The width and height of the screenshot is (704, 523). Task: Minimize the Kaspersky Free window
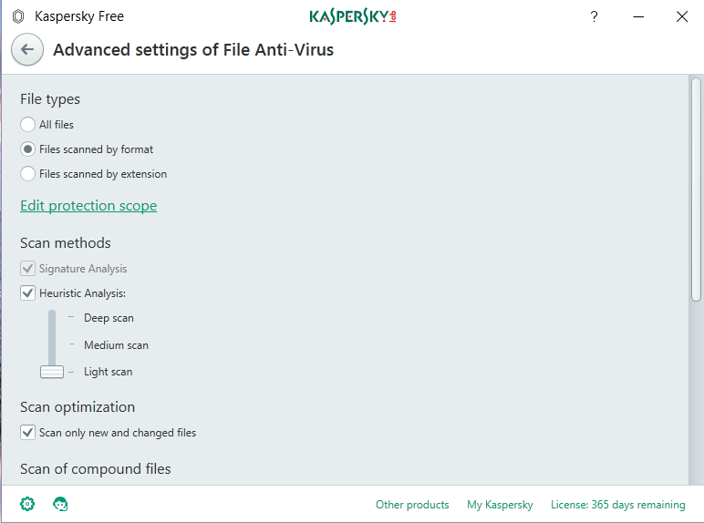(x=638, y=17)
